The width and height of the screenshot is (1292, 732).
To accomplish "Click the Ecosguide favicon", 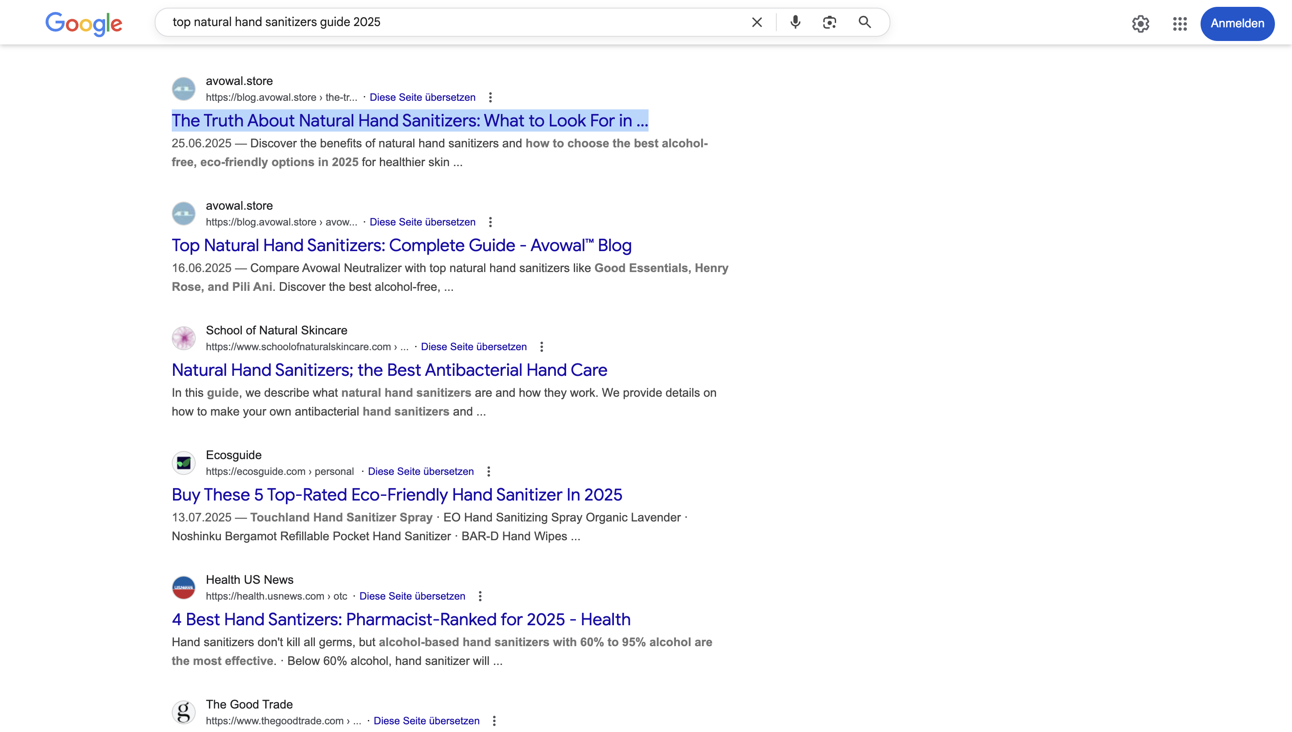I will [x=184, y=463].
